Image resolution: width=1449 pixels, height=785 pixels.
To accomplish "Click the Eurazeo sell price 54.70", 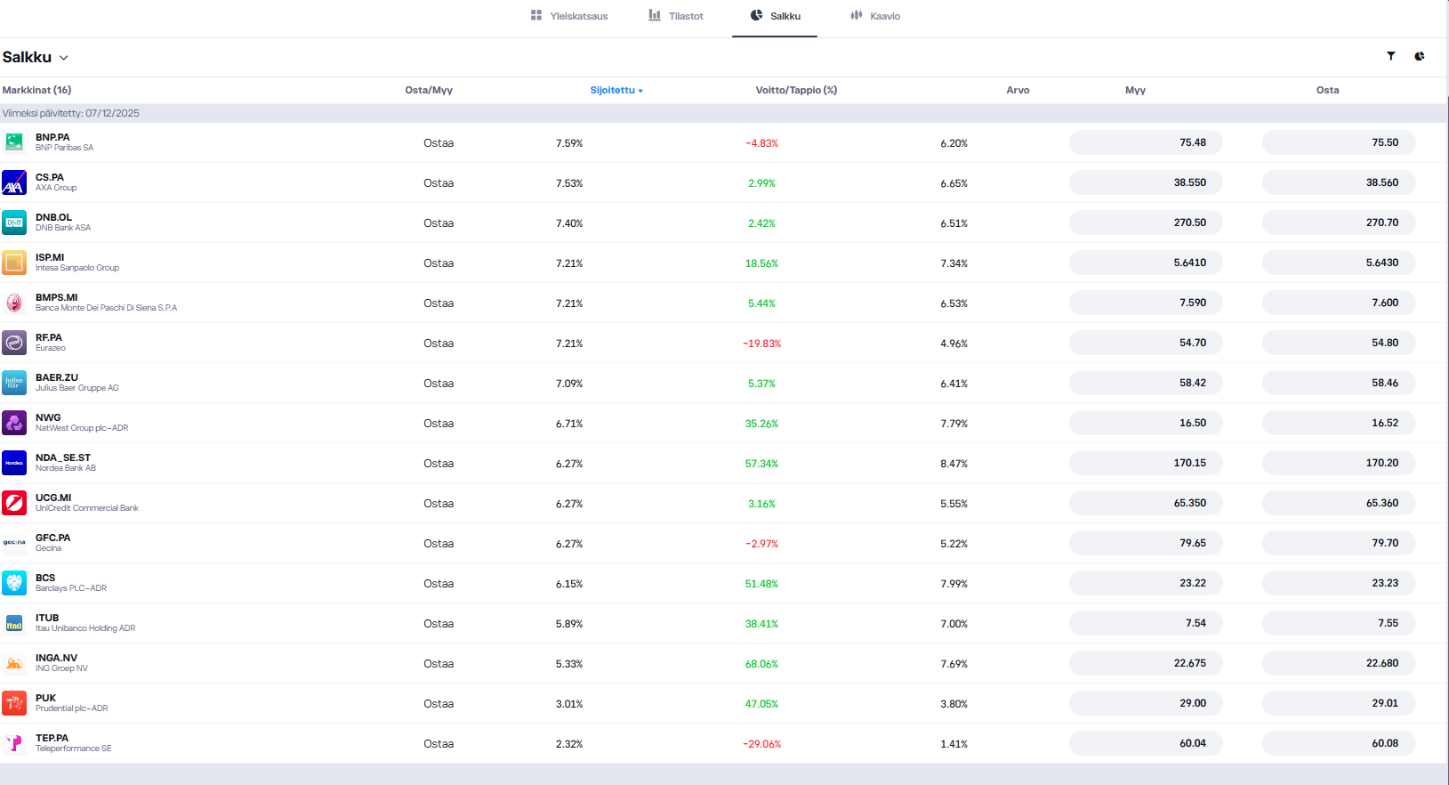I will click(x=1145, y=343).
